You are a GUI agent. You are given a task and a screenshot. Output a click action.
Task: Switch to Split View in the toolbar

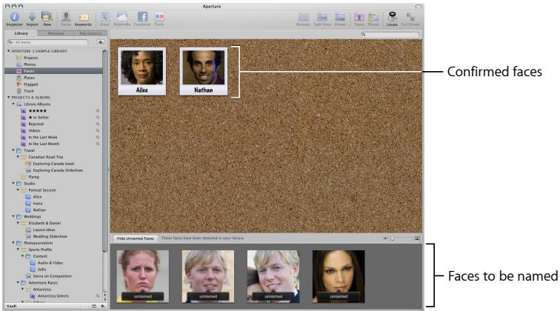click(322, 19)
